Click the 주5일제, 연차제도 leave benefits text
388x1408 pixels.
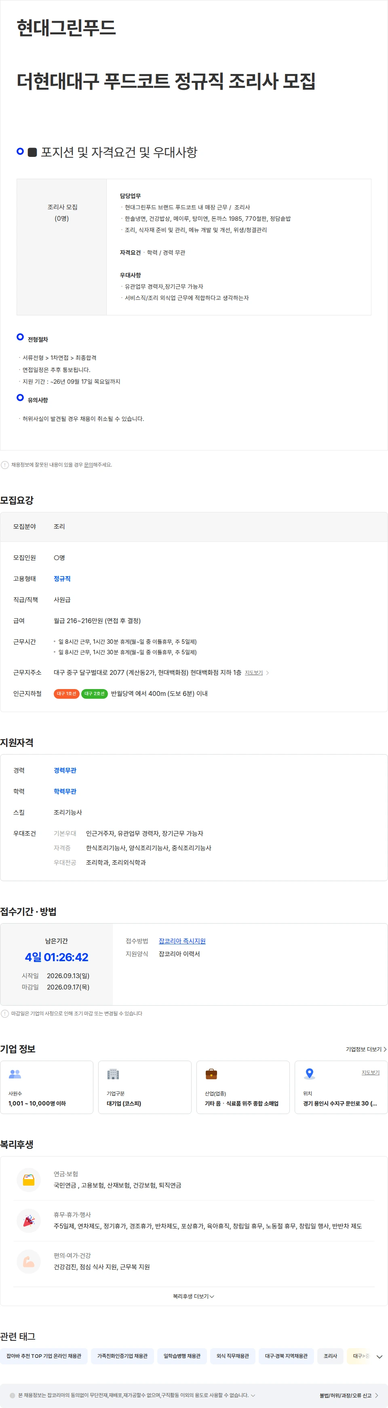[x=208, y=1226]
